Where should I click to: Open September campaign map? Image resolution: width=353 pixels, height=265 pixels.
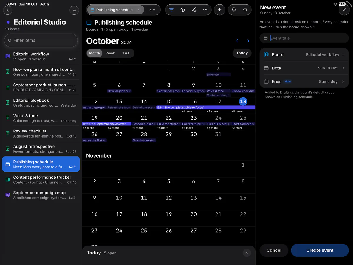coord(41,195)
